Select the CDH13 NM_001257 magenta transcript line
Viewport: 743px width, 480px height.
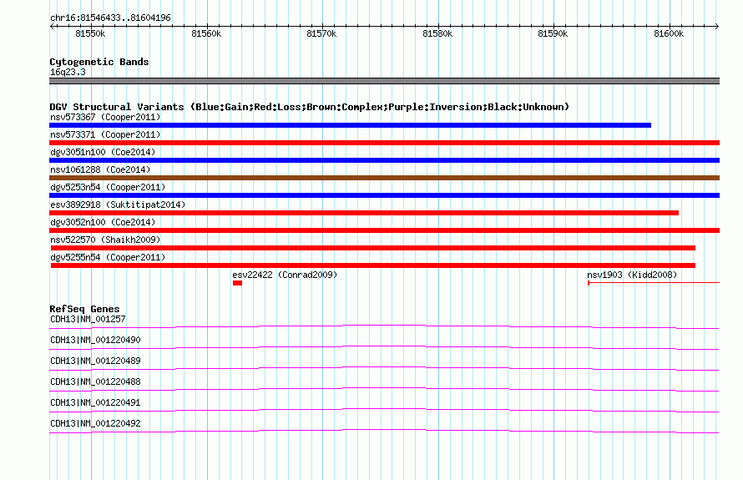pos(384,326)
